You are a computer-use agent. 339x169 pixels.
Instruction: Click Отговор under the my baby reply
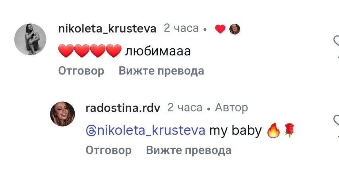click(108, 150)
